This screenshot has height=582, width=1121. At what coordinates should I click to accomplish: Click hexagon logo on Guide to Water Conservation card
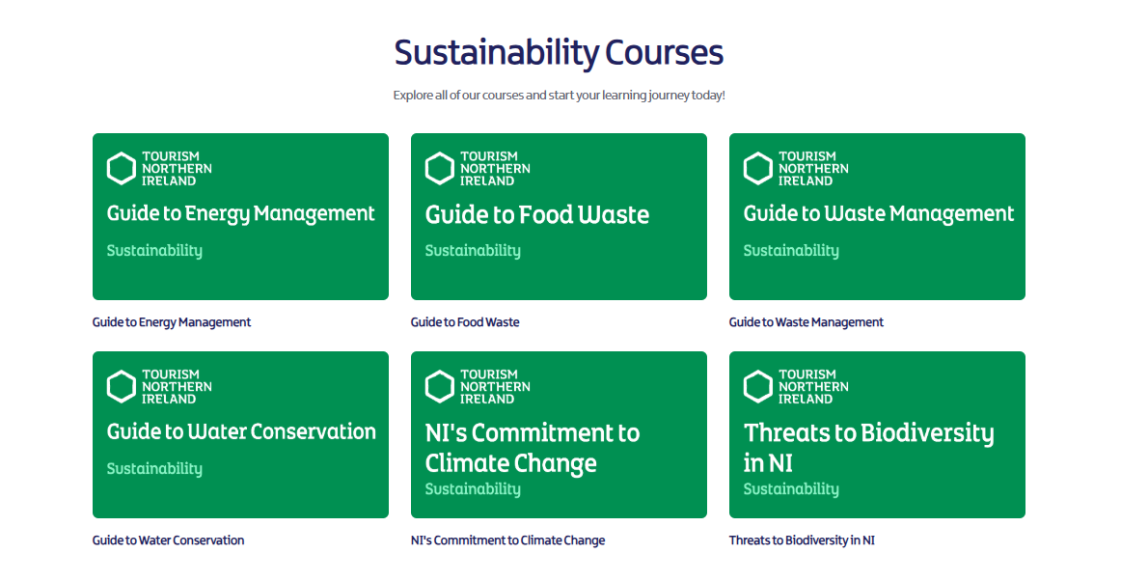click(122, 387)
